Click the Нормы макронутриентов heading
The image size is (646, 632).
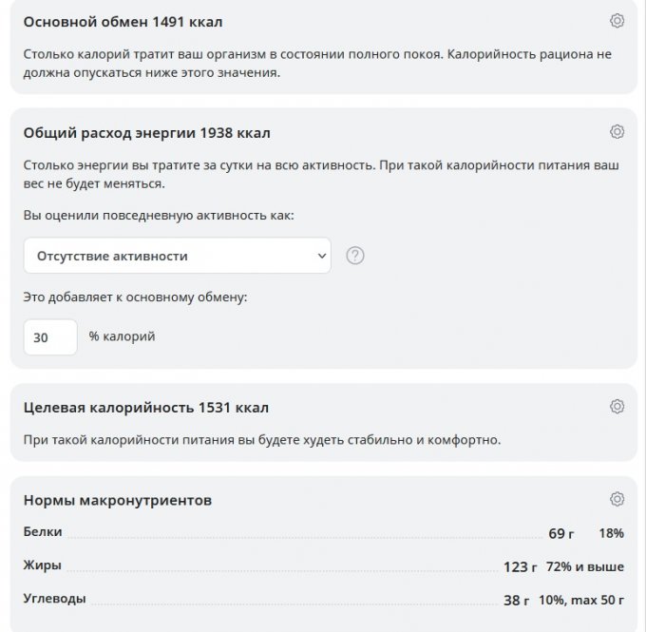117,500
